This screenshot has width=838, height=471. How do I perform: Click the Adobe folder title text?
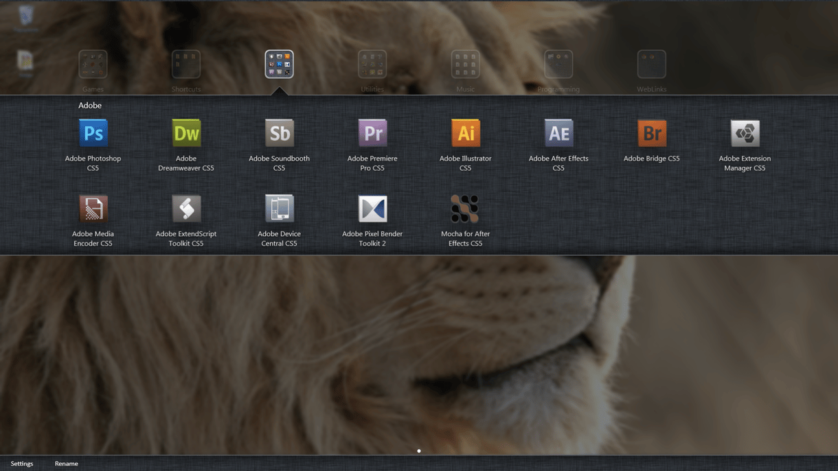90,105
